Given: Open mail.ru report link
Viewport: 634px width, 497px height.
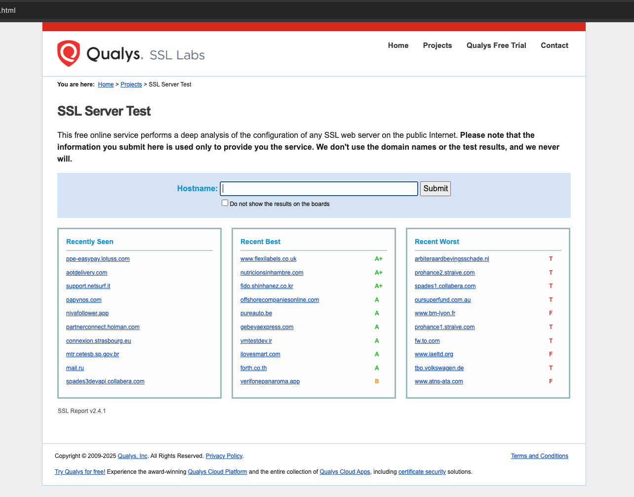Looking at the screenshot, I should pyautogui.click(x=75, y=368).
